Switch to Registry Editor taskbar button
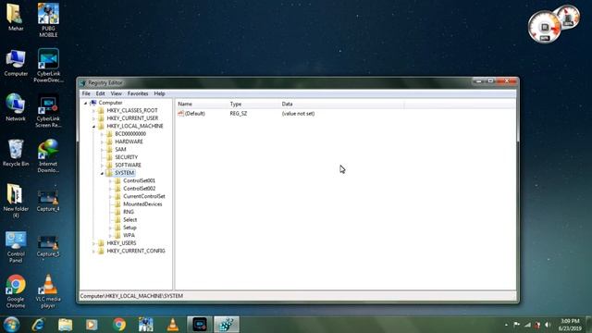Image resolution: width=592 pixels, height=333 pixels. (227, 325)
